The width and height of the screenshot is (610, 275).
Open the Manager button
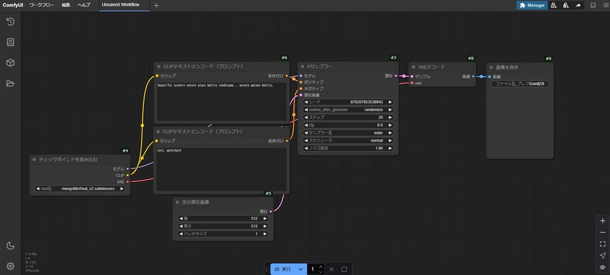click(532, 5)
